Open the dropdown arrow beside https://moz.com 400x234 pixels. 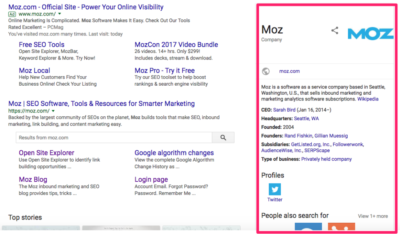click(53, 111)
